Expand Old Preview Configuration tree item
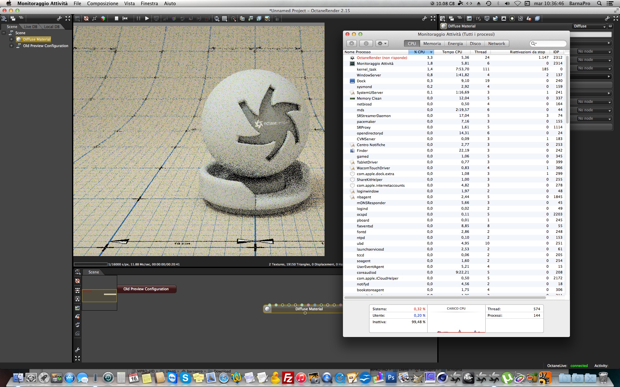This screenshot has height=387, width=620. click(11, 46)
